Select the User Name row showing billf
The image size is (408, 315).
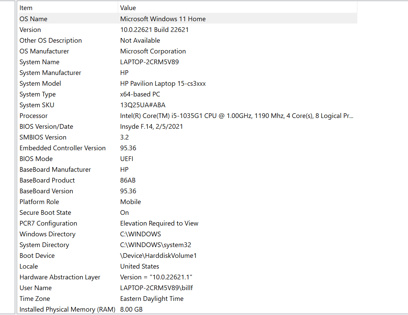click(101, 287)
